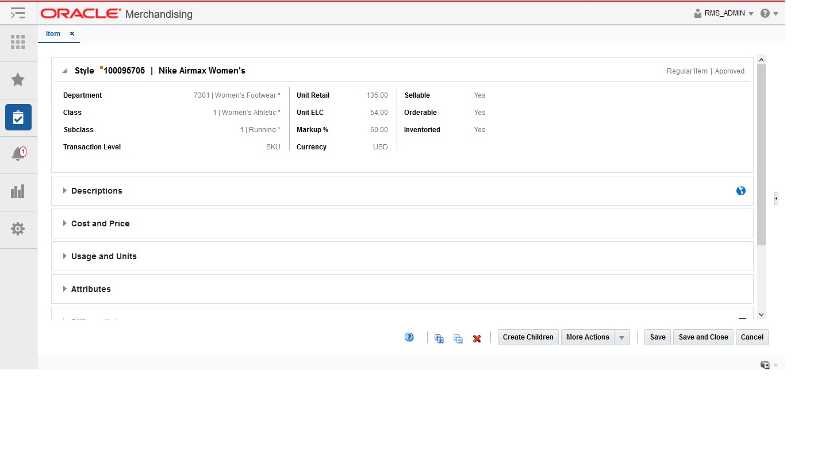Click the Transaction Level value SKU

273,147
